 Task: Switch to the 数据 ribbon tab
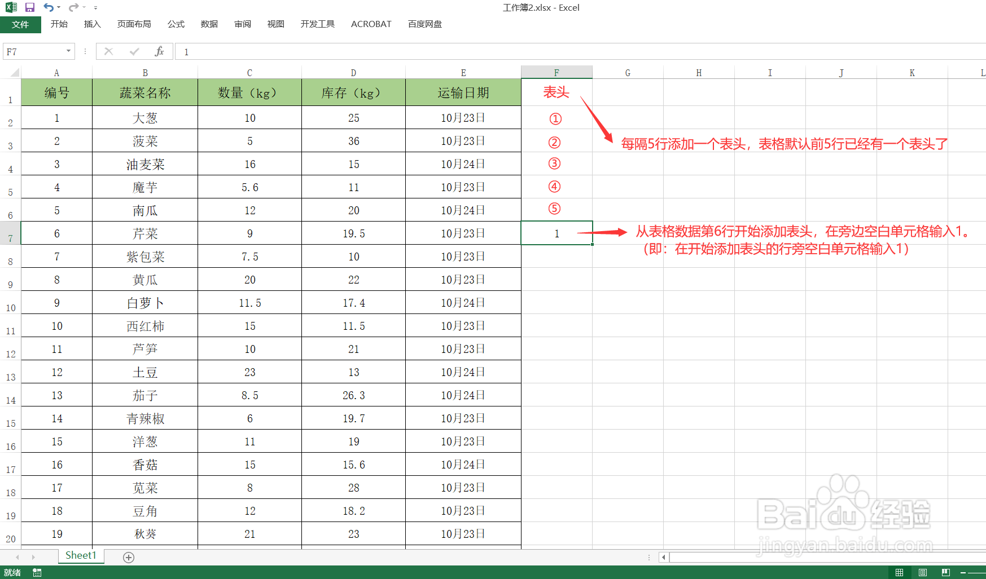point(209,24)
